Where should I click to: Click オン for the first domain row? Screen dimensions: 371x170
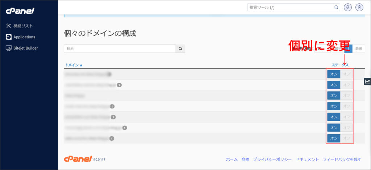[334, 74]
